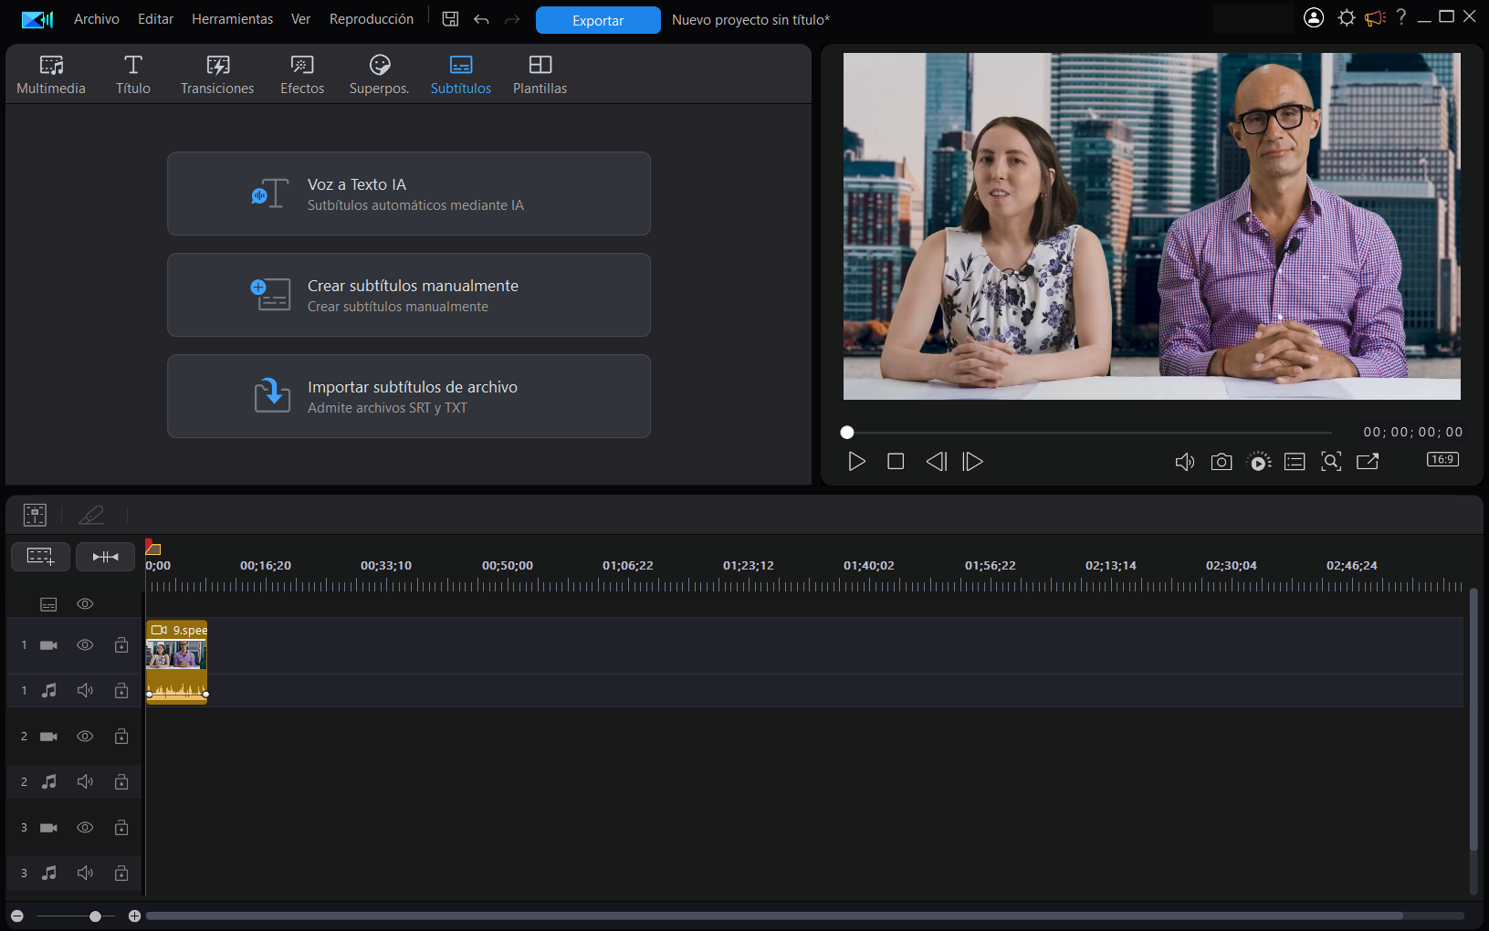This screenshot has width=1489, height=931.
Task: Select the razor cut tool above the timeline
Action: pyautogui.click(x=91, y=514)
